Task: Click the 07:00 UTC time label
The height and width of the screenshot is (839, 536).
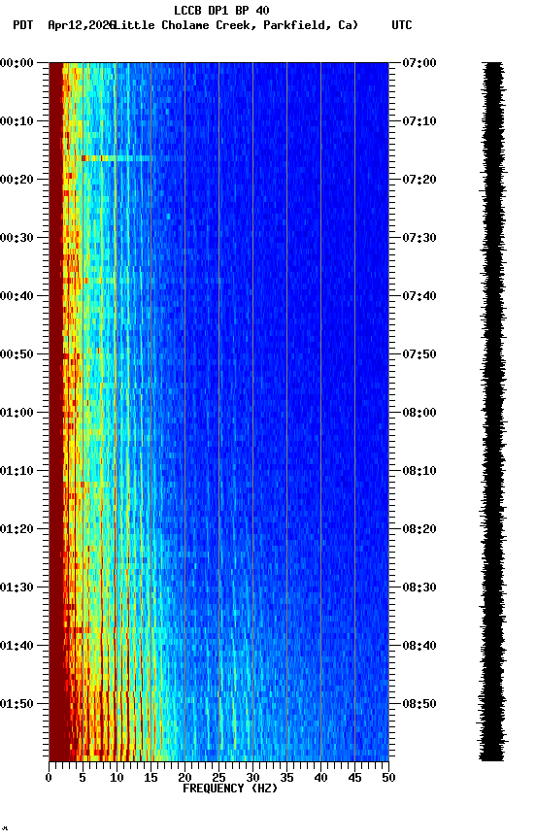Action: click(419, 63)
